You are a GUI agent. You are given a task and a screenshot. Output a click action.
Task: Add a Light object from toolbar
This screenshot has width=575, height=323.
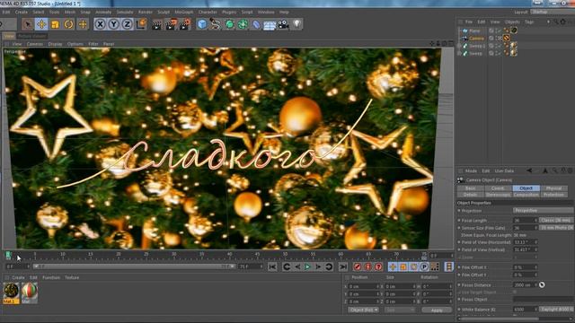[x=297, y=24]
